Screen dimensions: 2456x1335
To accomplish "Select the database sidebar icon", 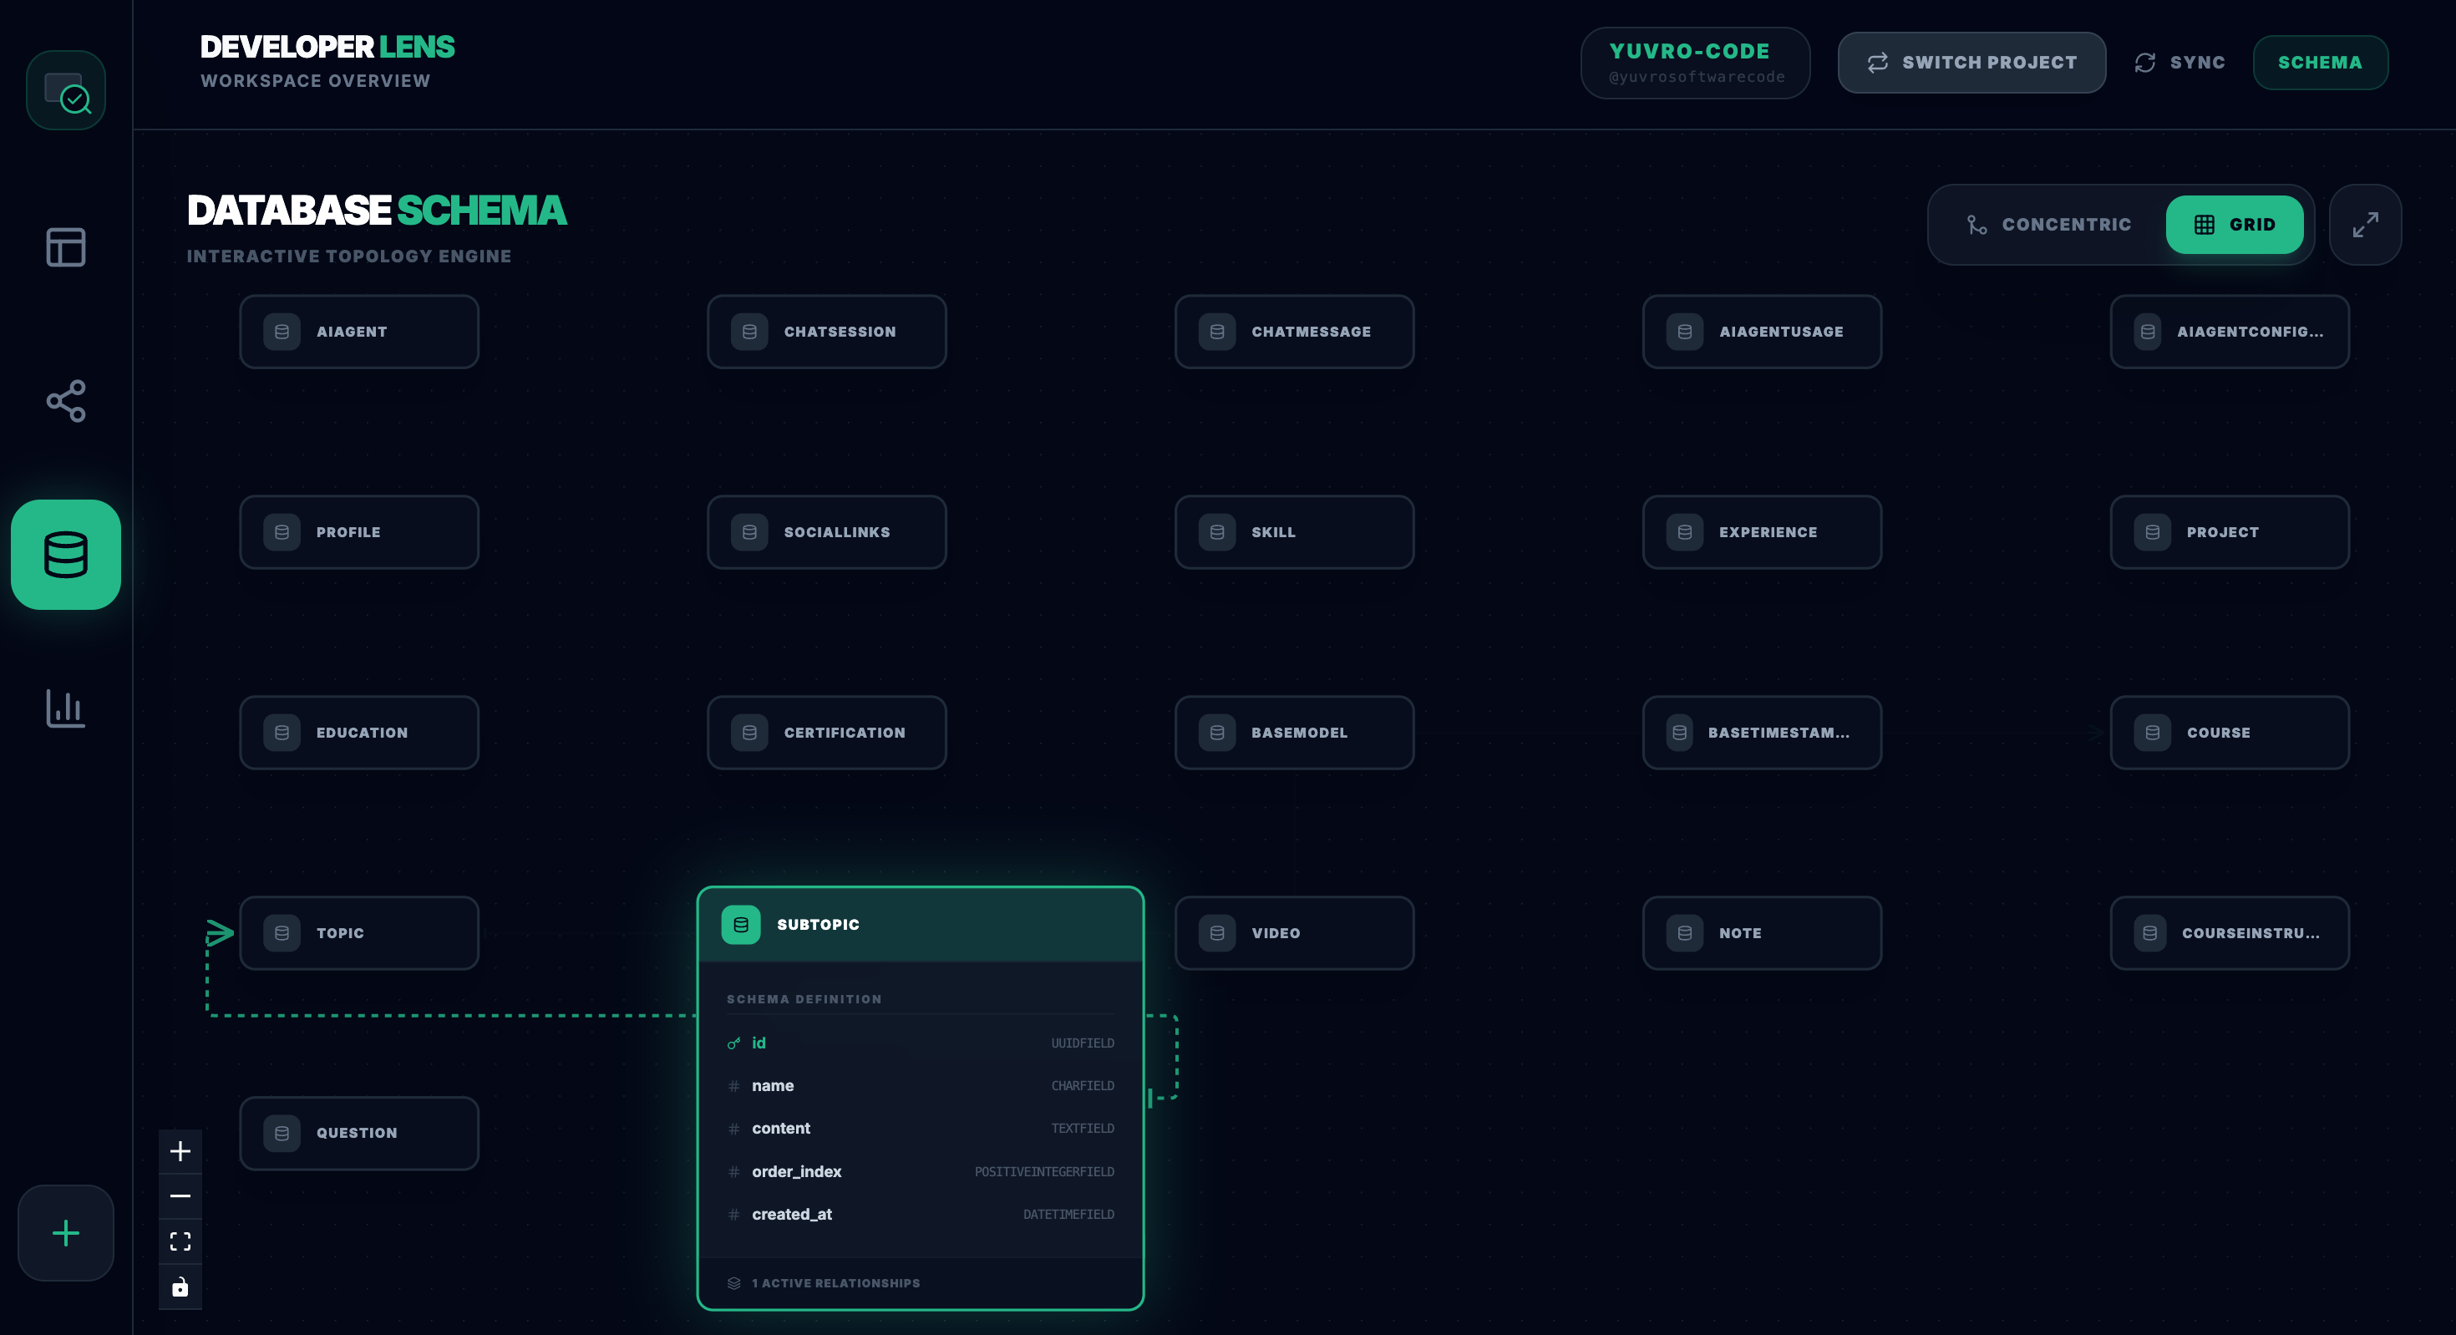I will (66, 555).
